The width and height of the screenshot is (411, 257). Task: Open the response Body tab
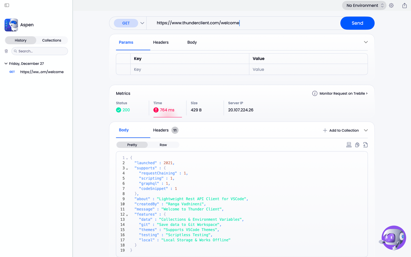(124, 130)
